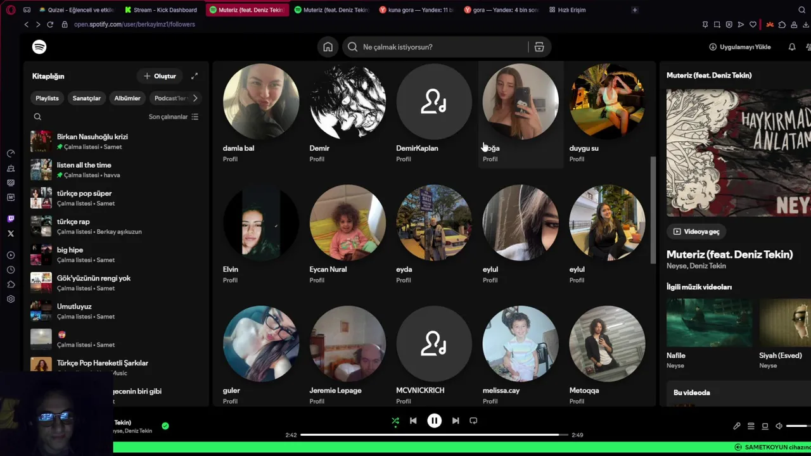Add page to bookmarks with heart icon
The image size is (811, 456).
coord(753,25)
